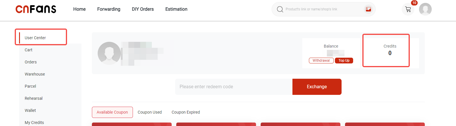Open DIY Orders in navigation
Screen dimensions: 456x126
(x=143, y=9)
